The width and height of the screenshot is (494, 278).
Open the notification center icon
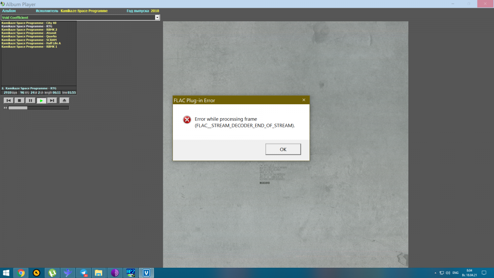click(x=484, y=273)
